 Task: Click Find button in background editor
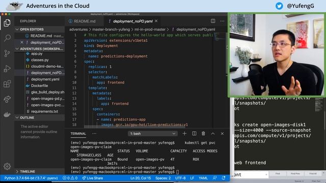tap(278, 173)
